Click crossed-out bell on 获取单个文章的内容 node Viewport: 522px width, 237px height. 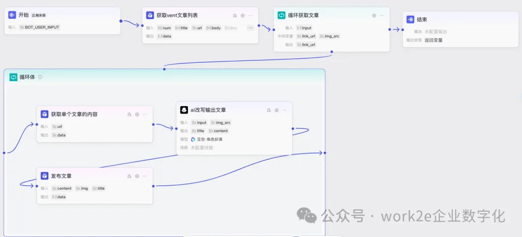129,114
